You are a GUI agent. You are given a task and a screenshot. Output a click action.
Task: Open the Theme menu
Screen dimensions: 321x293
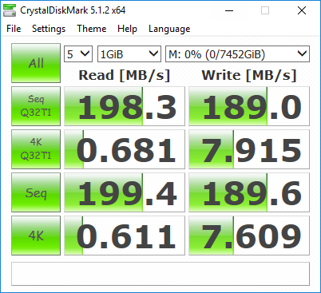pyautogui.click(x=92, y=29)
